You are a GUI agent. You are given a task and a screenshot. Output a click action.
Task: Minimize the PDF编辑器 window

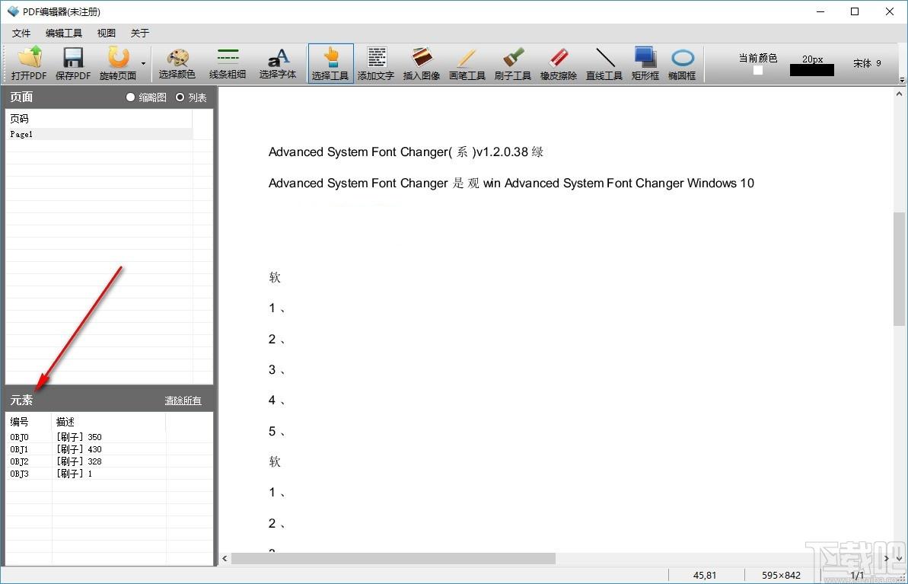tap(820, 11)
